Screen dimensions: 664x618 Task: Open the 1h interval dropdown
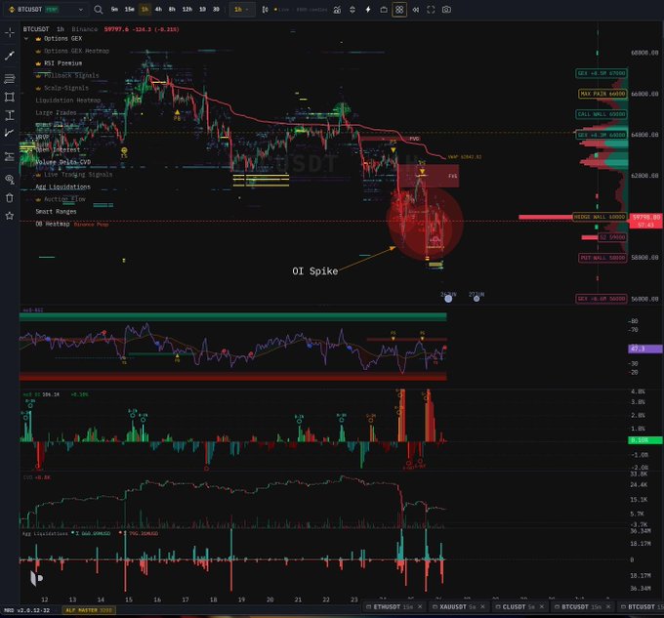click(x=242, y=10)
